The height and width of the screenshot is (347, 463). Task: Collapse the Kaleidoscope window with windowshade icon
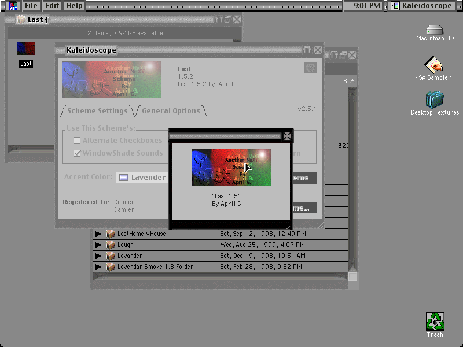307,50
